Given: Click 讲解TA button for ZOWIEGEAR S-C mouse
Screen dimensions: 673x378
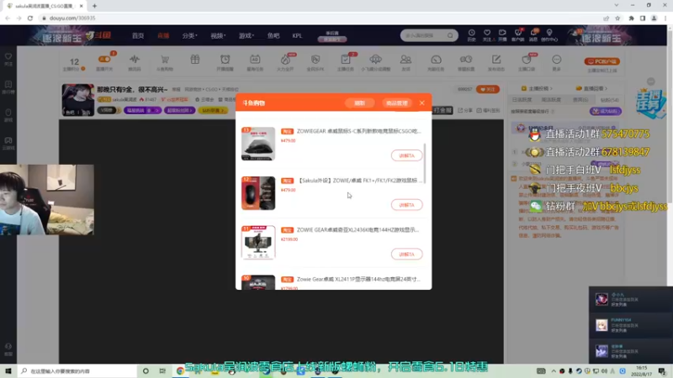Looking at the screenshot, I should (x=406, y=155).
